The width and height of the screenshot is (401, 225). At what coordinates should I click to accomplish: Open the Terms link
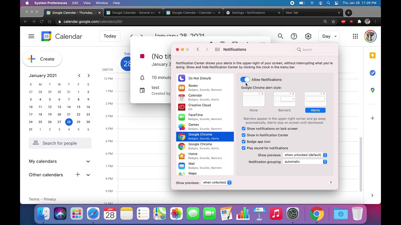click(34, 199)
